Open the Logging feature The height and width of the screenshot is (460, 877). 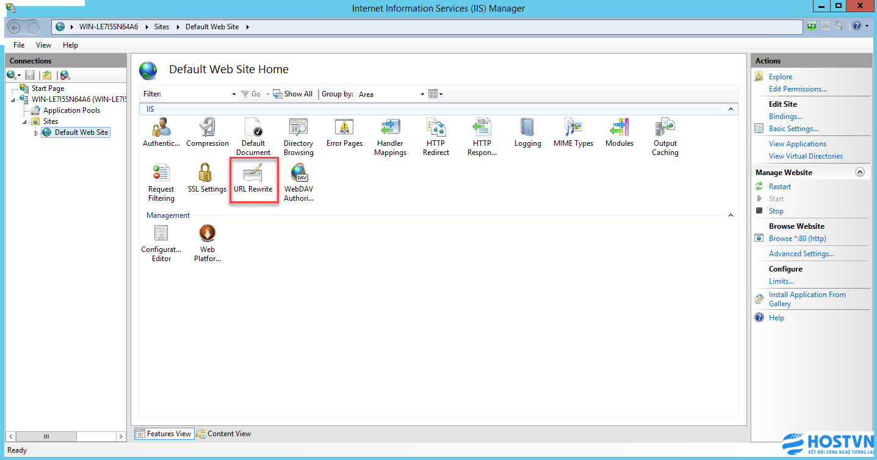tap(527, 134)
